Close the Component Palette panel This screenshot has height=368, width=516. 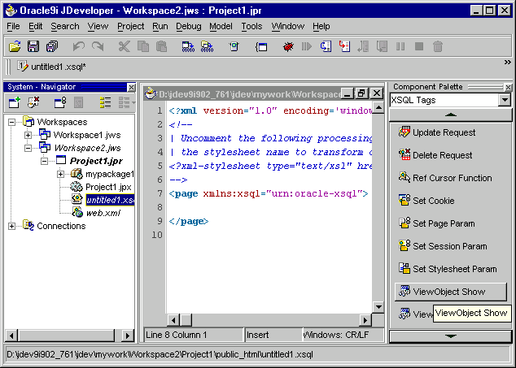coord(508,88)
